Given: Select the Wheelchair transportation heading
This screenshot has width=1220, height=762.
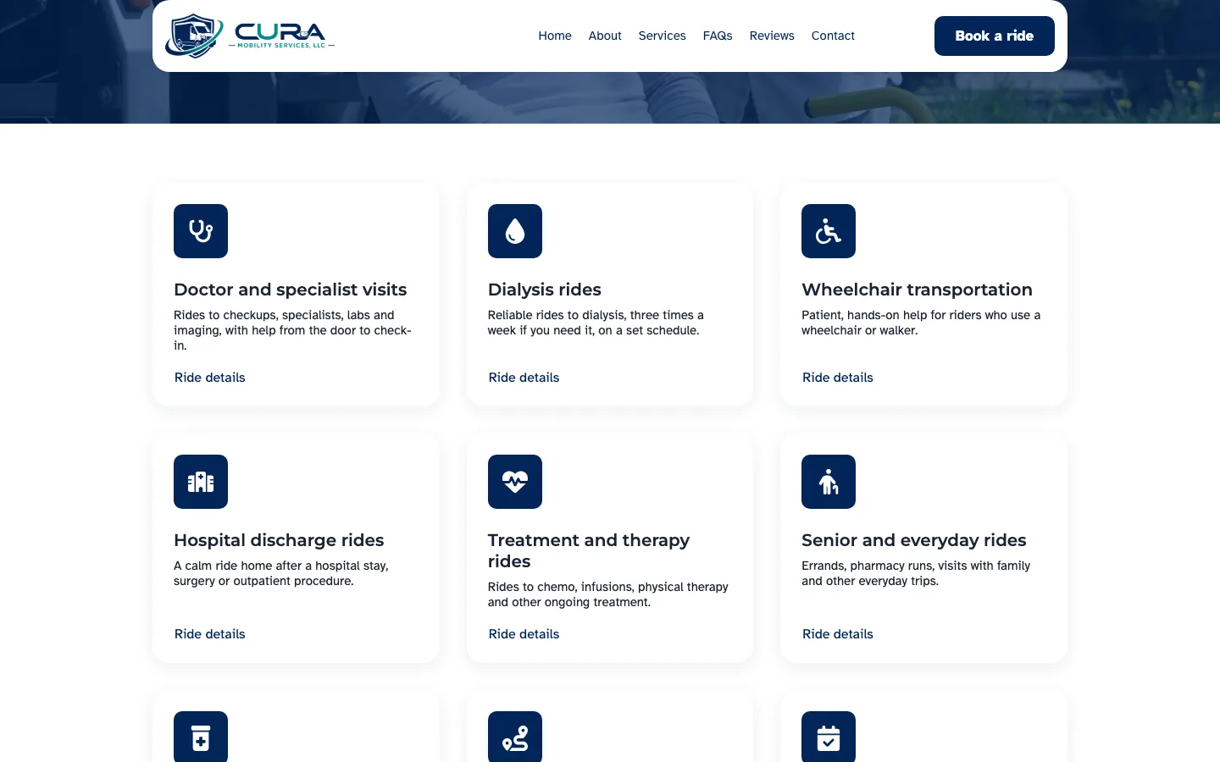Looking at the screenshot, I should pos(917,290).
